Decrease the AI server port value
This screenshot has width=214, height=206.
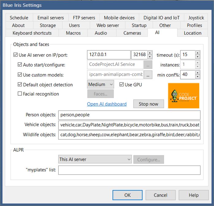150,57
